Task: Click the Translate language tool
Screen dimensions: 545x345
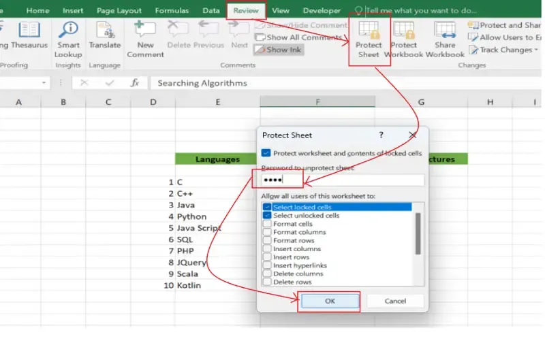Action: click(105, 35)
